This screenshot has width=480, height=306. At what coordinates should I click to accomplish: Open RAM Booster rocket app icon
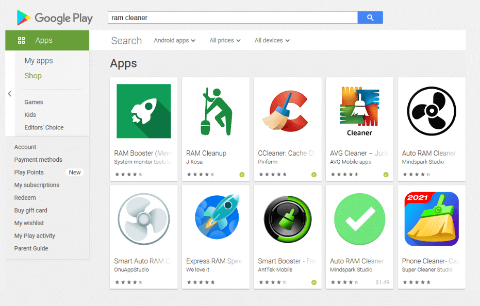coord(143,111)
